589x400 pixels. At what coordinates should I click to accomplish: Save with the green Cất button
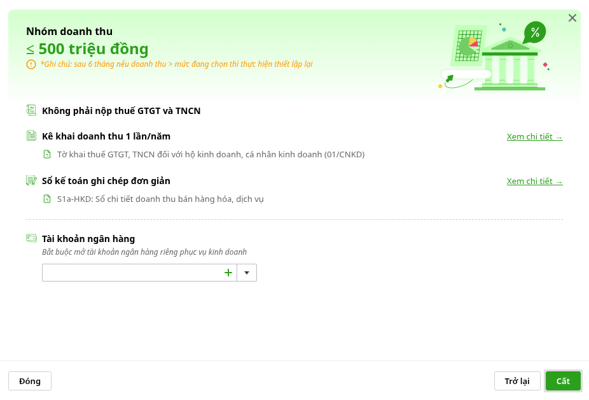(x=563, y=381)
